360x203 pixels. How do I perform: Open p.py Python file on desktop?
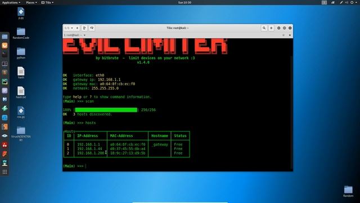point(21,14)
